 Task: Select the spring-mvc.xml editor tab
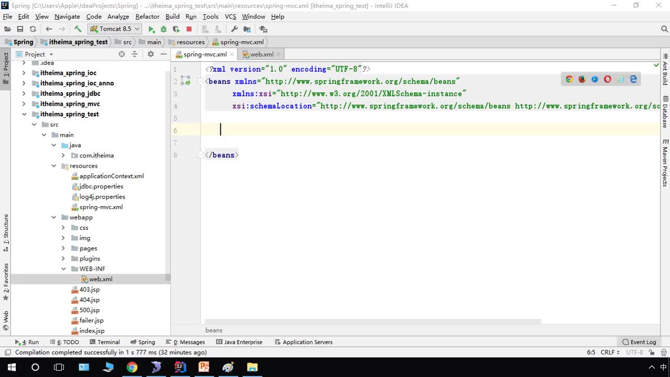pyautogui.click(x=205, y=54)
